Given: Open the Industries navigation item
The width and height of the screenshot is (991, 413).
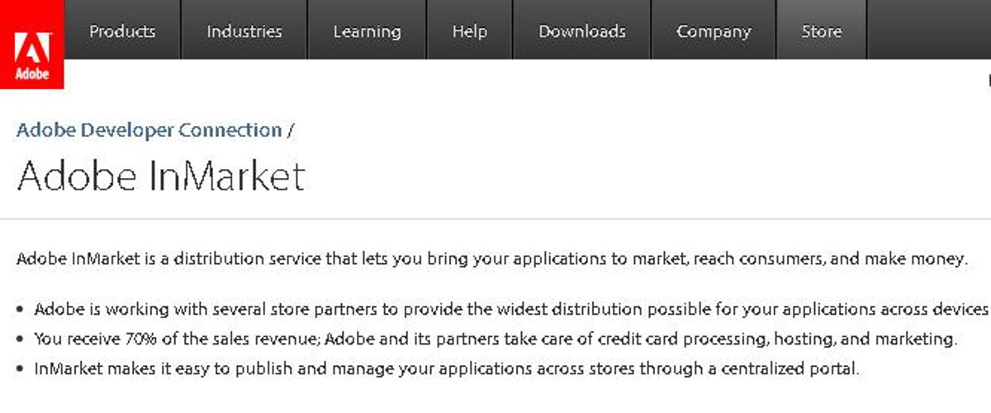Looking at the screenshot, I should pyautogui.click(x=244, y=31).
